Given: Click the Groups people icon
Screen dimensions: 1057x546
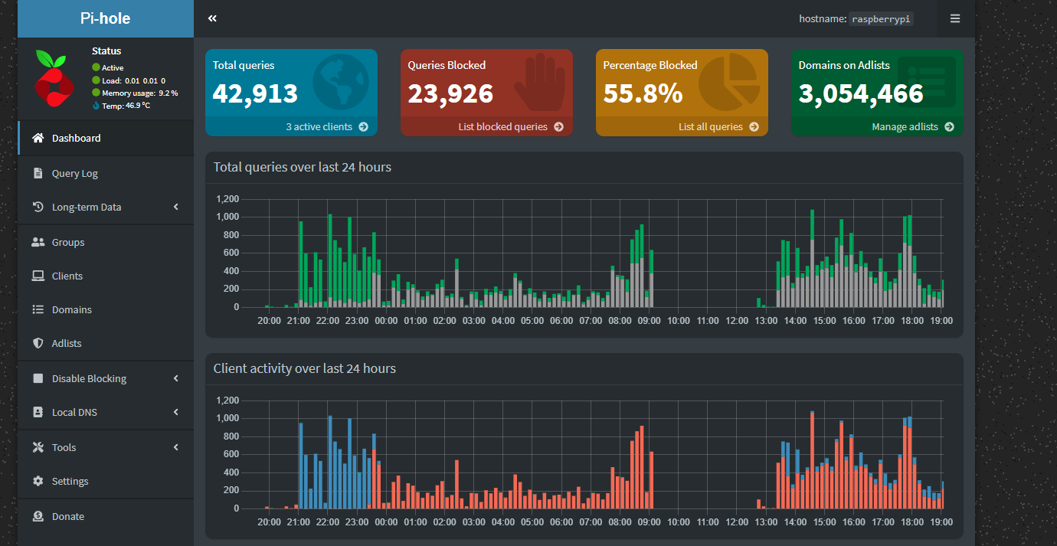Looking at the screenshot, I should pos(38,242).
